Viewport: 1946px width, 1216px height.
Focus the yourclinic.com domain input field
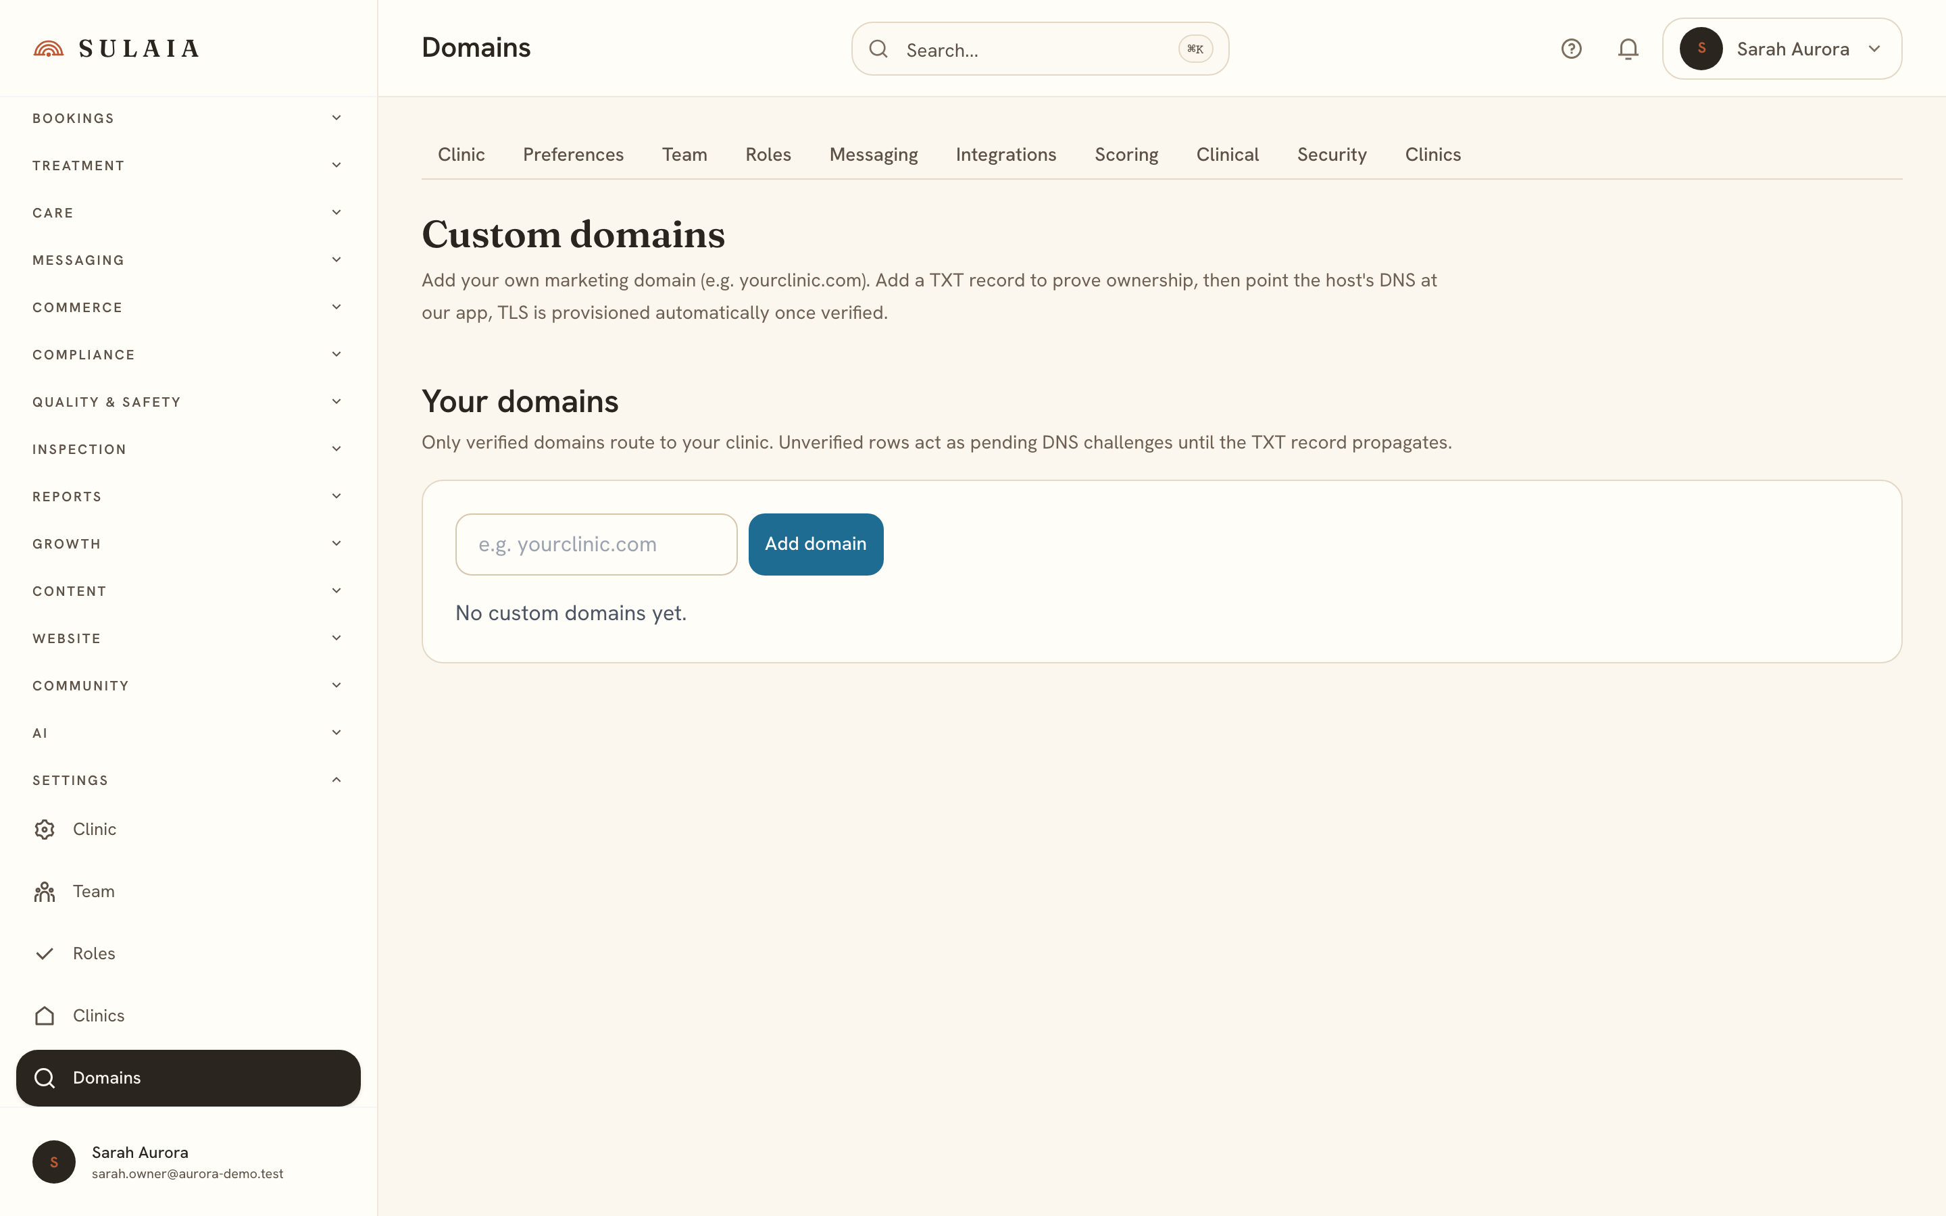click(x=596, y=544)
